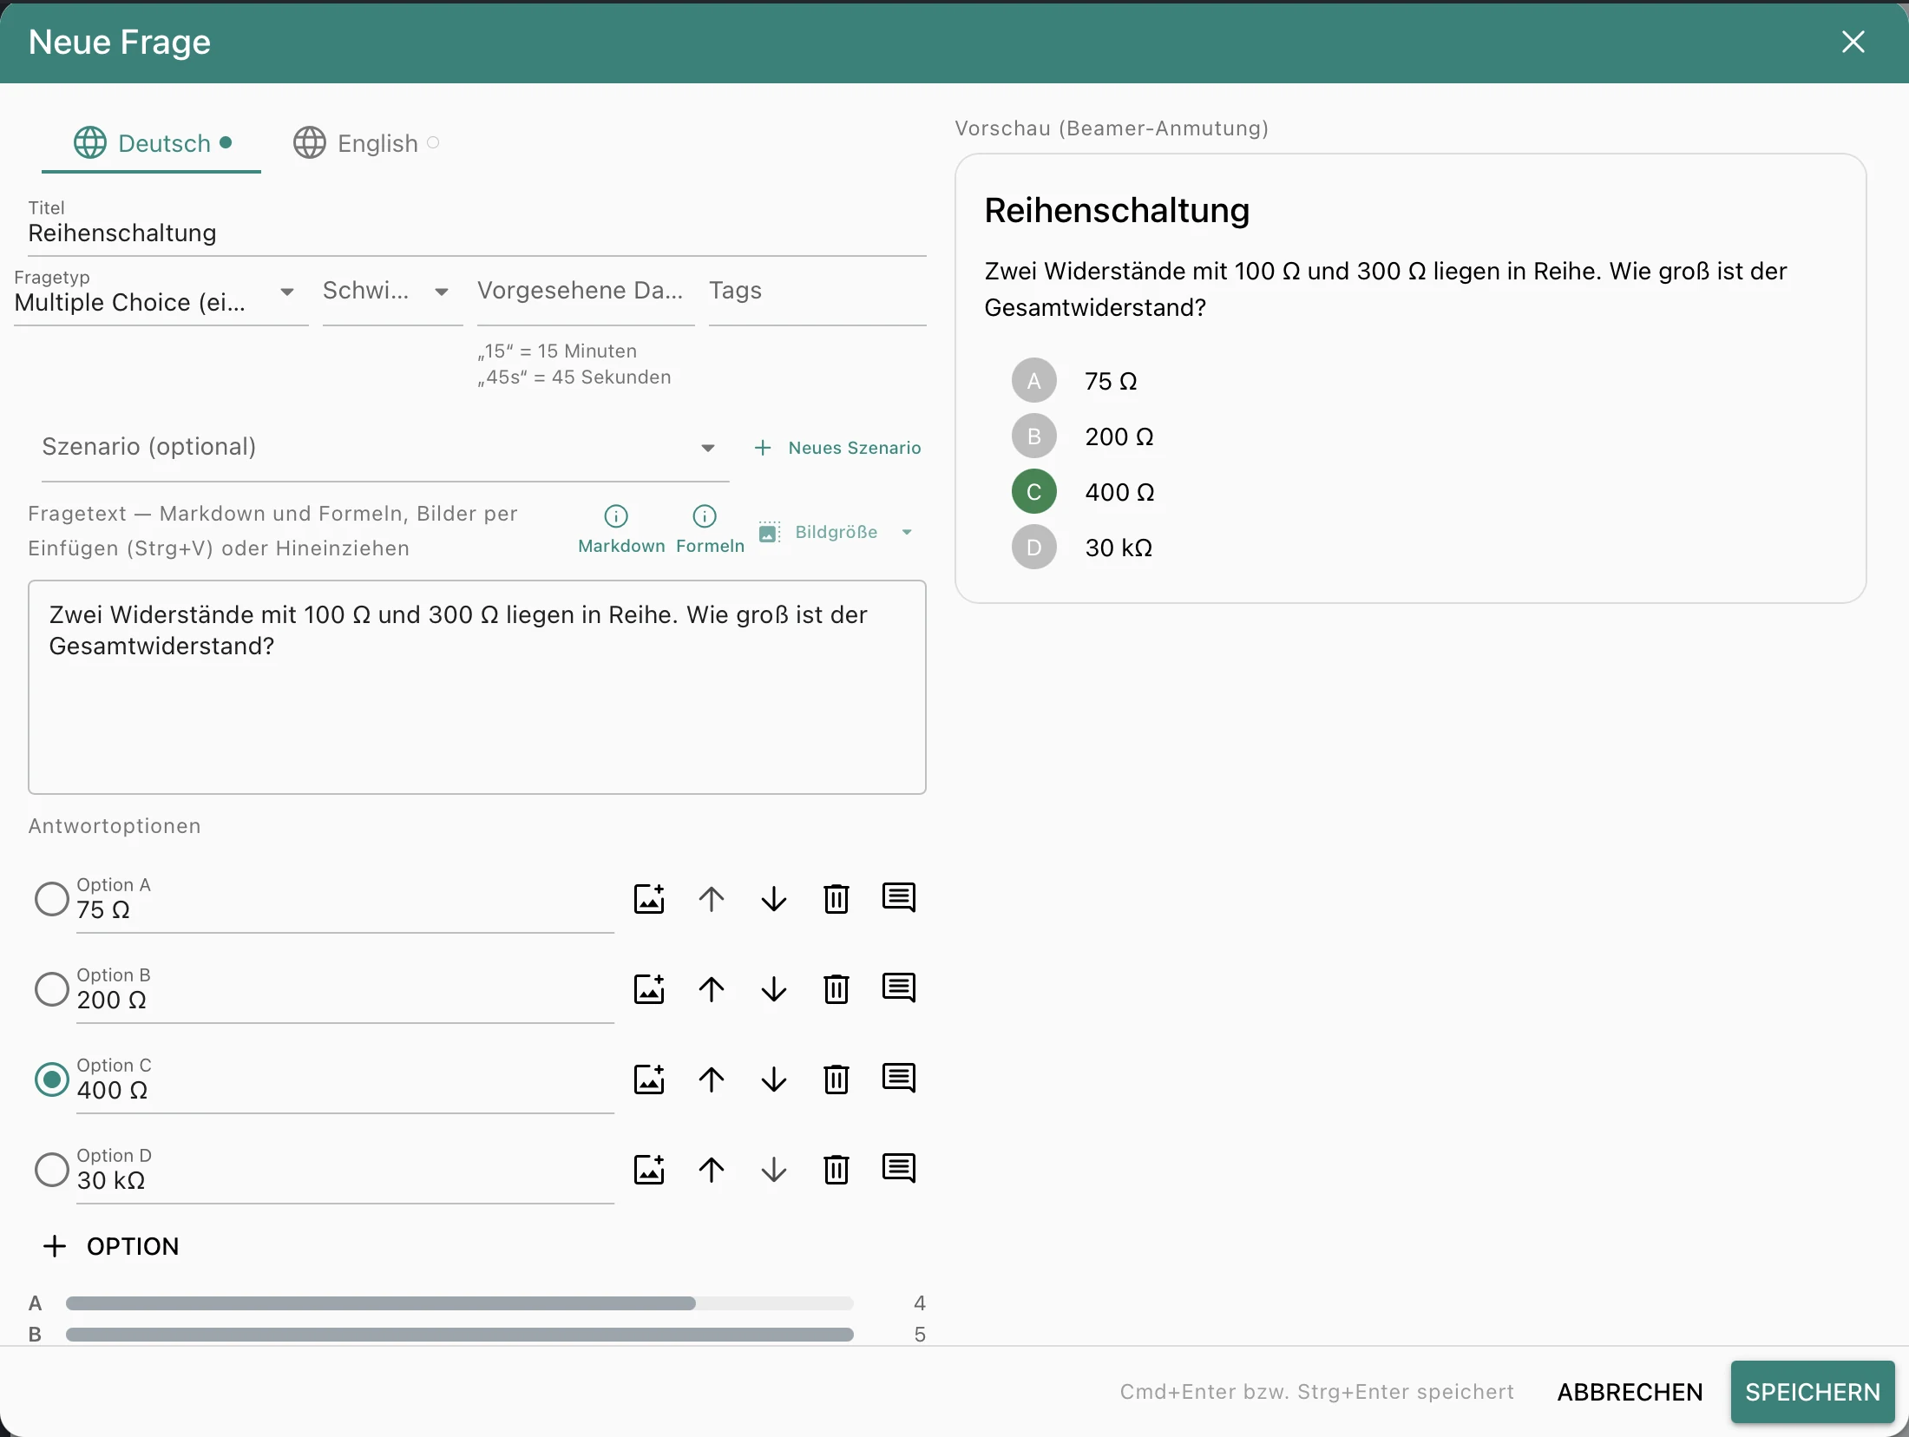This screenshot has width=1909, height=1437.
Task: Add an image to Option C
Action: [649, 1079]
